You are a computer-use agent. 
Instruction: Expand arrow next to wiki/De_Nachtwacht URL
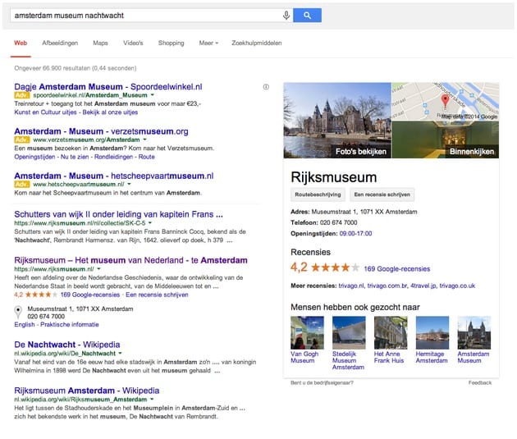(x=121, y=354)
